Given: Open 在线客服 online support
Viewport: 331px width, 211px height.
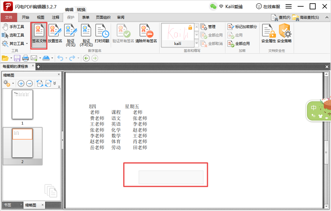Looking at the screenshot, I should 268,7.
